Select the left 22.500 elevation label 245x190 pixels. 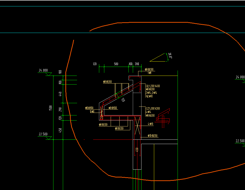coord(43,134)
